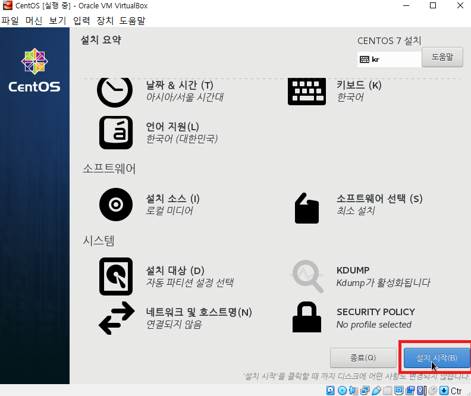Open Date & Time clock icon
This screenshot has height=396, width=471.
115,92
